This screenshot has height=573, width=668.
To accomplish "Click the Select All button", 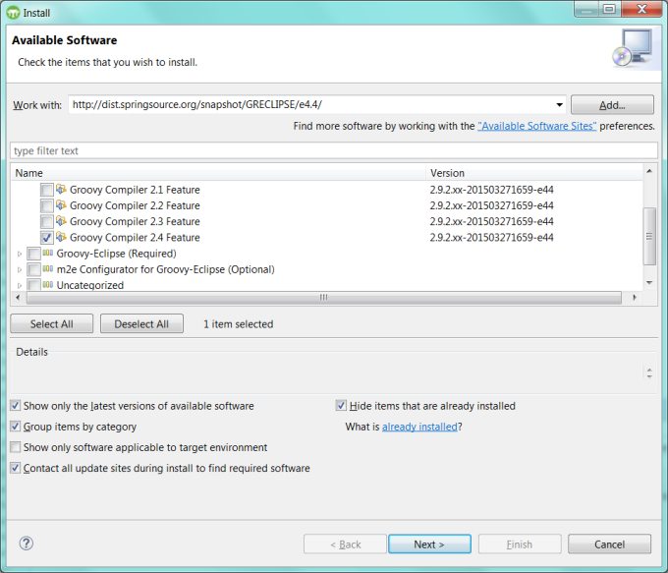I will click(51, 324).
